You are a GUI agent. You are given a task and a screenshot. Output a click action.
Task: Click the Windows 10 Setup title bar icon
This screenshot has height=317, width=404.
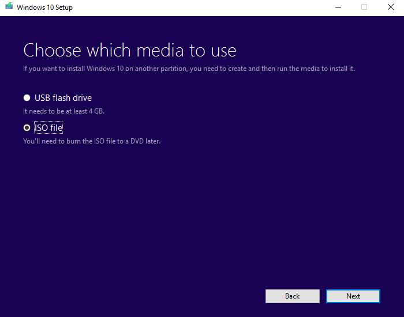[x=9, y=7]
